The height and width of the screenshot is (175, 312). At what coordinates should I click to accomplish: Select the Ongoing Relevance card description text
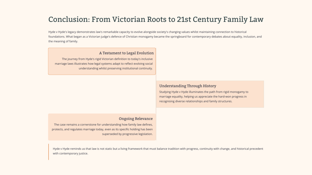(x=102, y=129)
